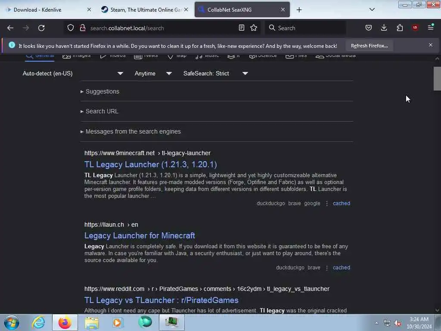
Task: List all tabs dropdown arrow
Action: 372,9
